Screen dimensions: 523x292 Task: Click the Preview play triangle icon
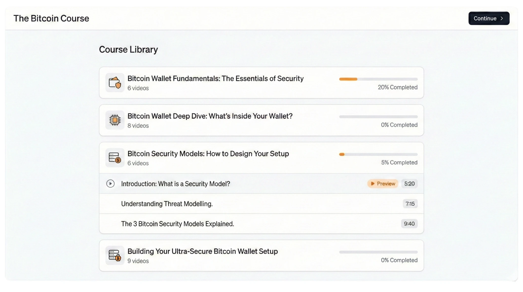pyautogui.click(x=372, y=184)
